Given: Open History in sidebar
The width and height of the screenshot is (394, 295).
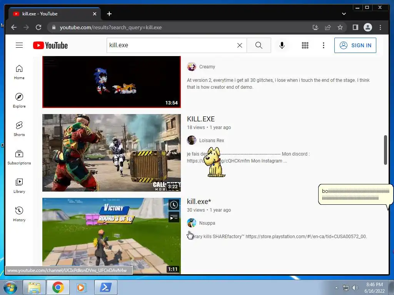Looking at the screenshot, I should pos(19,214).
